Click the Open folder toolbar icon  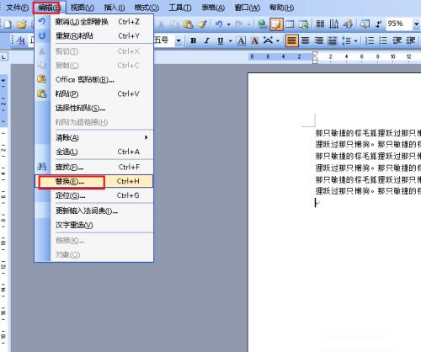point(22,24)
